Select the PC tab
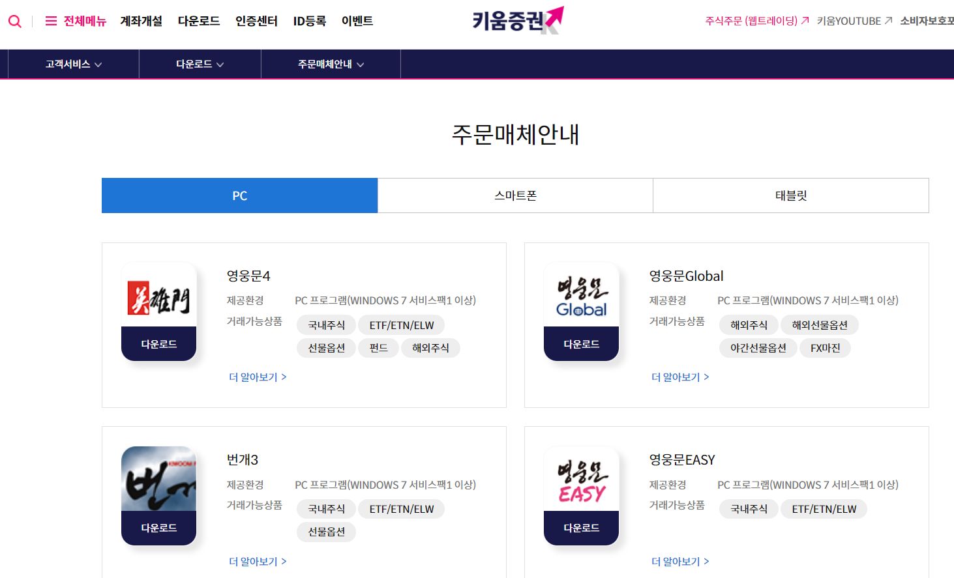This screenshot has height=578, width=954. pyautogui.click(x=239, y=195)
